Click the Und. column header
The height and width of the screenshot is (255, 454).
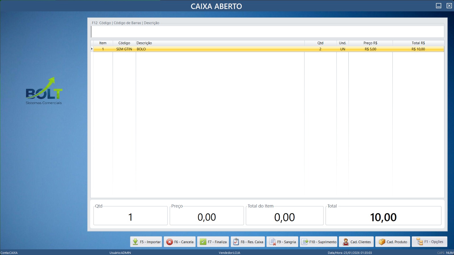tap(342, 43)
